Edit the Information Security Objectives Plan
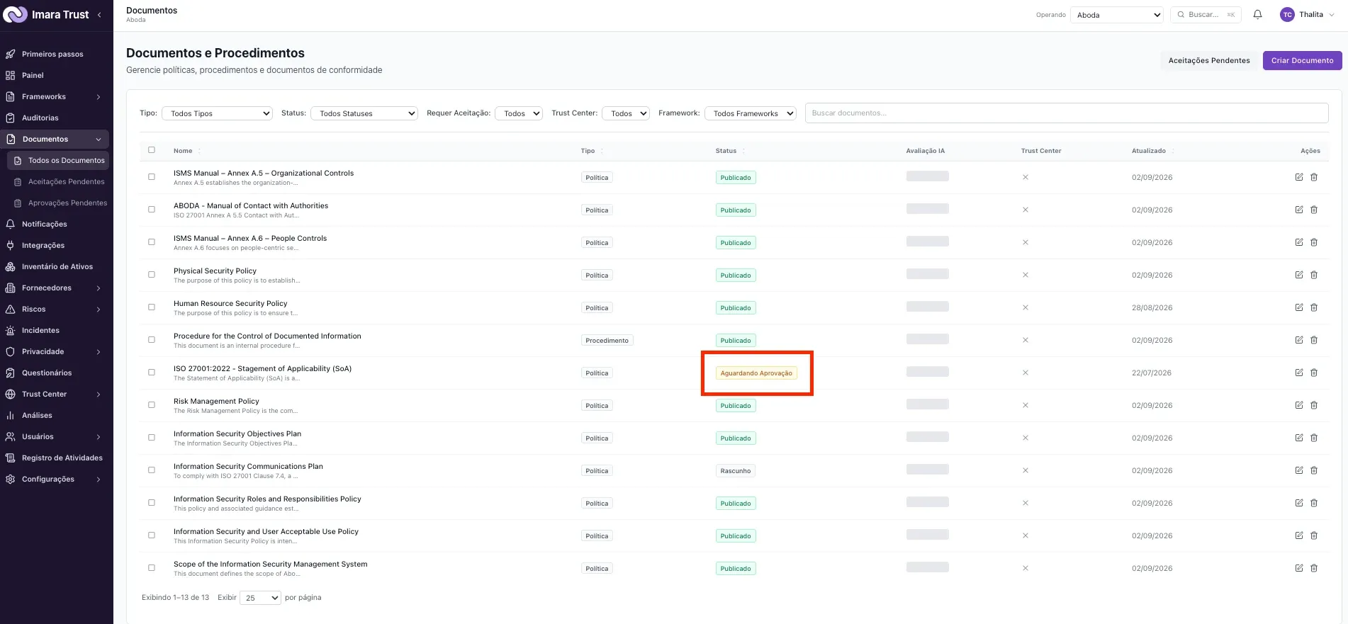The image size is (1348, 624). pos(1299,438)
